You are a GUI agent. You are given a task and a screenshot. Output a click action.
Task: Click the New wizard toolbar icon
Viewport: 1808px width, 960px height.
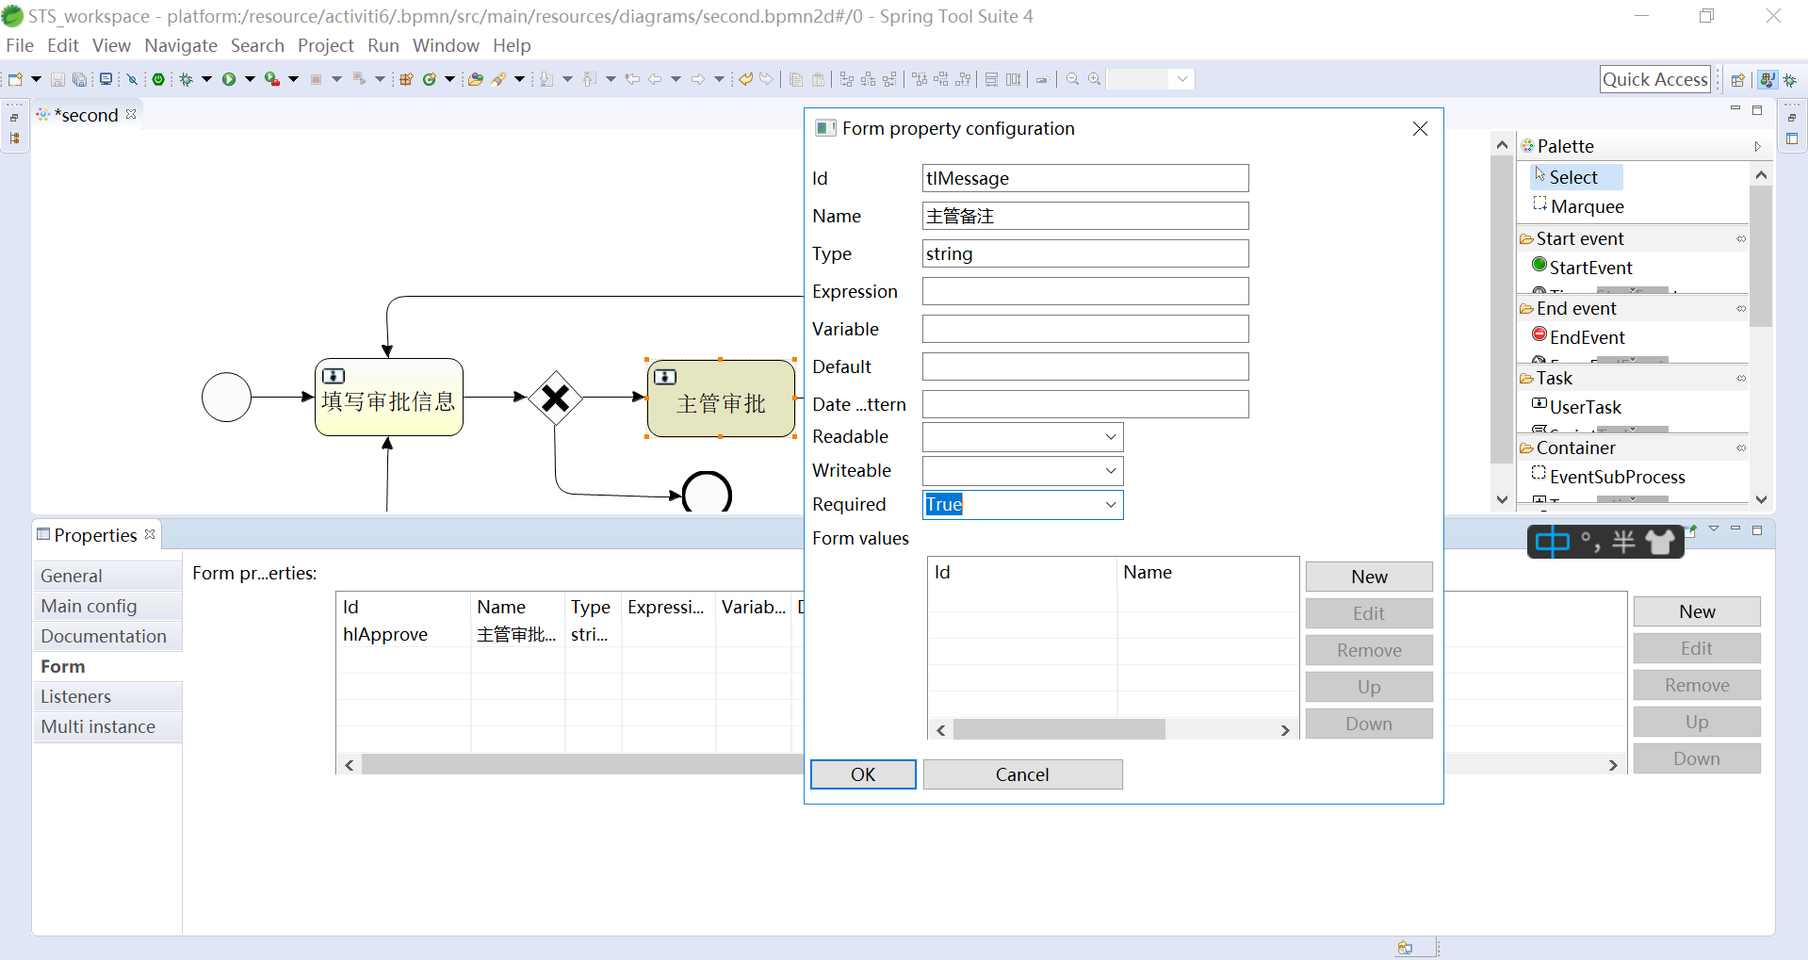tap(15, 79)
